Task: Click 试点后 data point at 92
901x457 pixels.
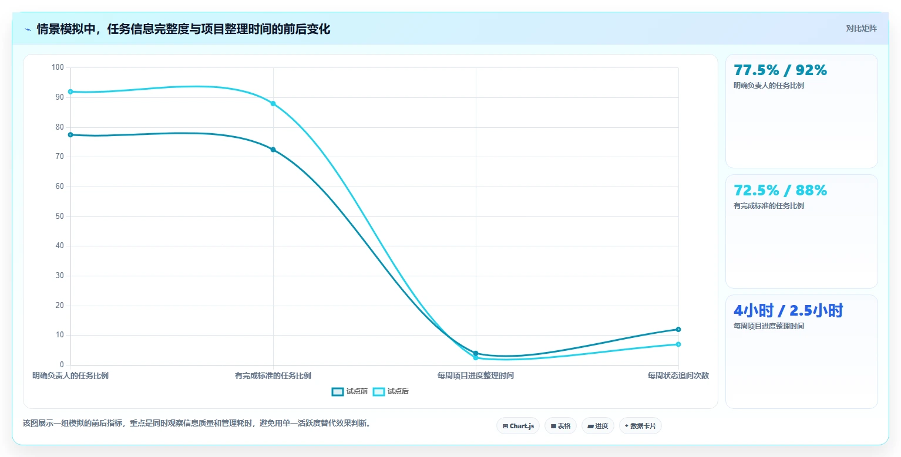Action: click(70, 92)
